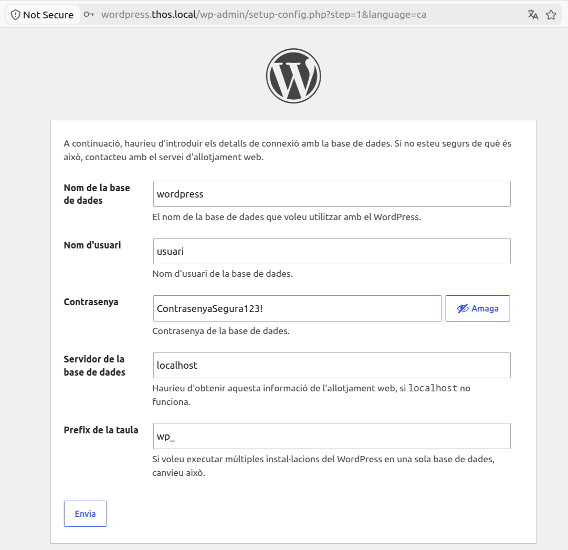Focus the Nom de la base de dades field

332,194
